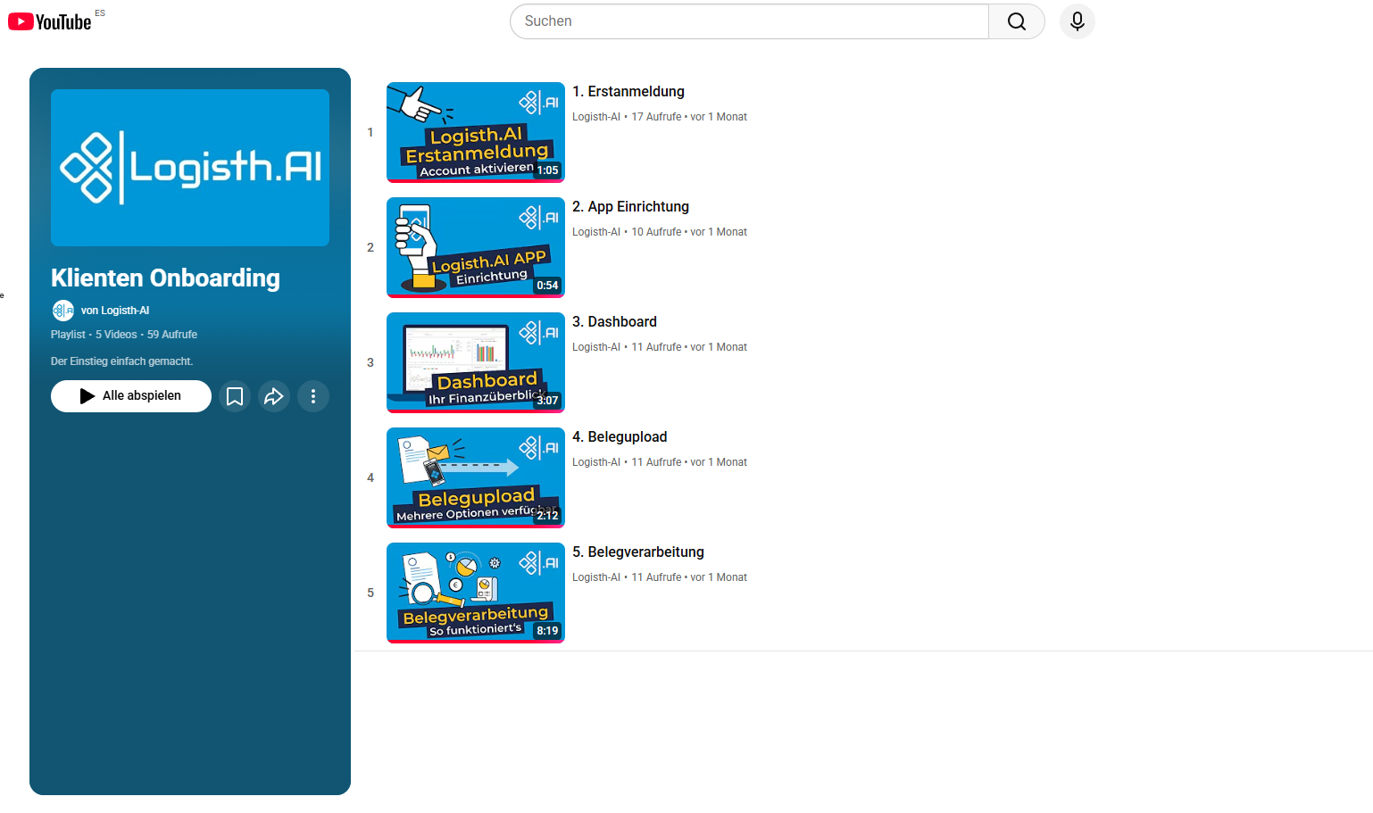Click the YouTube logo home icon

pyautogui.click(x=50, y=21)
